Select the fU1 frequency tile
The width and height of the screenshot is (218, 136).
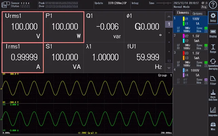click(144, 58)
